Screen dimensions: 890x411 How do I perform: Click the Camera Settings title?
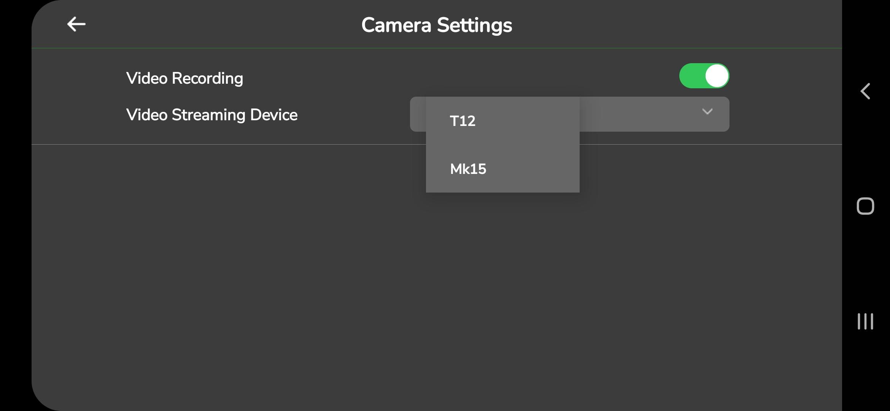pyautogui.click(x=437, y=25)
